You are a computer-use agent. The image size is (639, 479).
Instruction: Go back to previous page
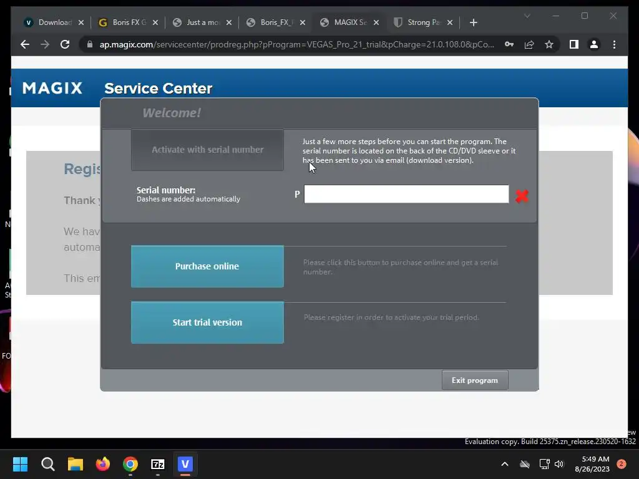click(x=25, y=44)
